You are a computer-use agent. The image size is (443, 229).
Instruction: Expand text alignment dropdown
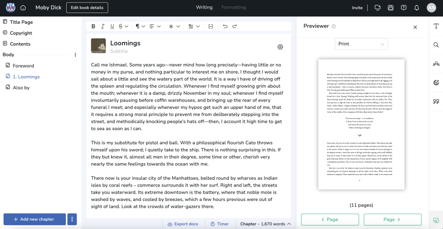point(154,26)
